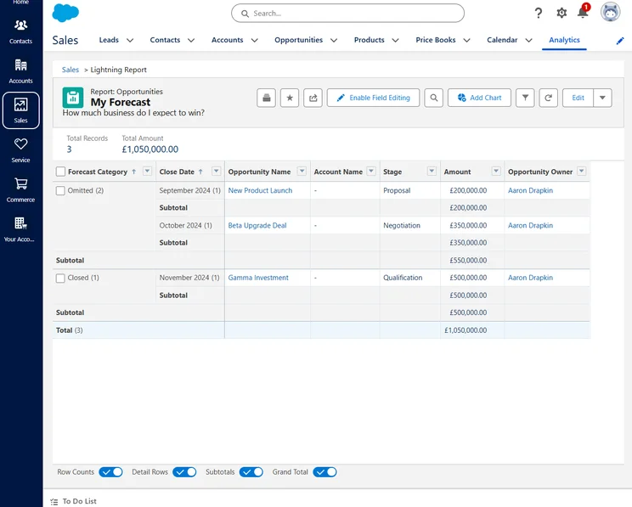The height and width of the screenshot is (507, 632).
Task: Toggle Row Counts switch
Action: click(x=110, y=472)
